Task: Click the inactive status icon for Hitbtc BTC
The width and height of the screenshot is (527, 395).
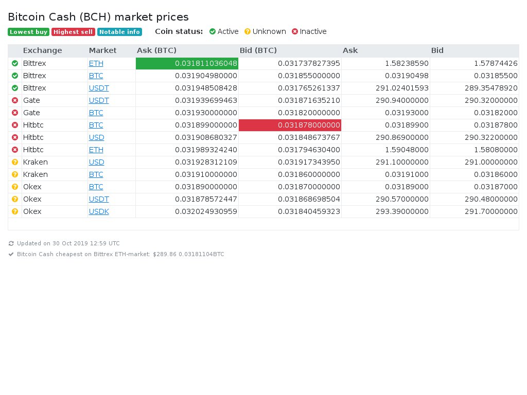Action: (15, 125)
